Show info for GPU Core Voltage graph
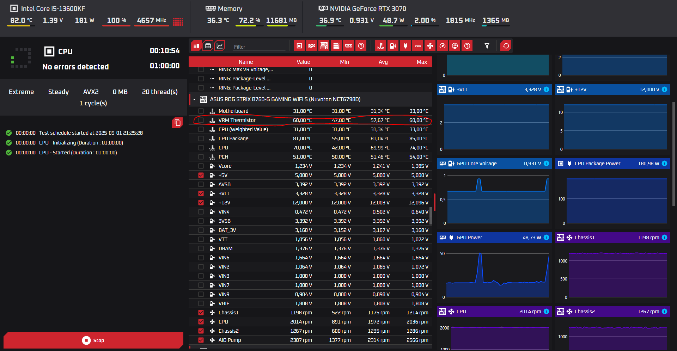 click(x=547, y=164)
